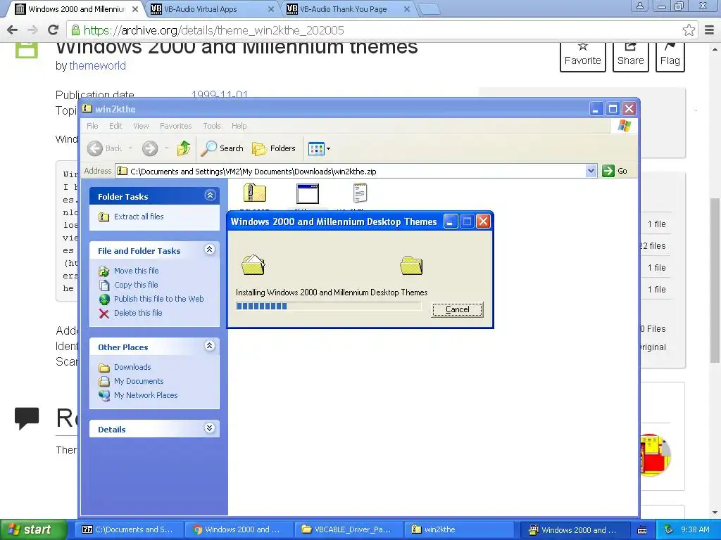Screen dimensions: 721x540
Task: Click the red X Delete icon
Action: [x=104, y=314]
